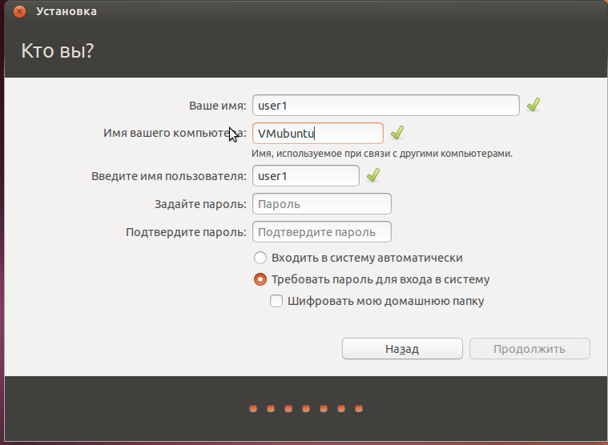This screenshot has height=445, width=608.
Task: Click the Подтвердите пароль field
Action: [x=322, y=231]
